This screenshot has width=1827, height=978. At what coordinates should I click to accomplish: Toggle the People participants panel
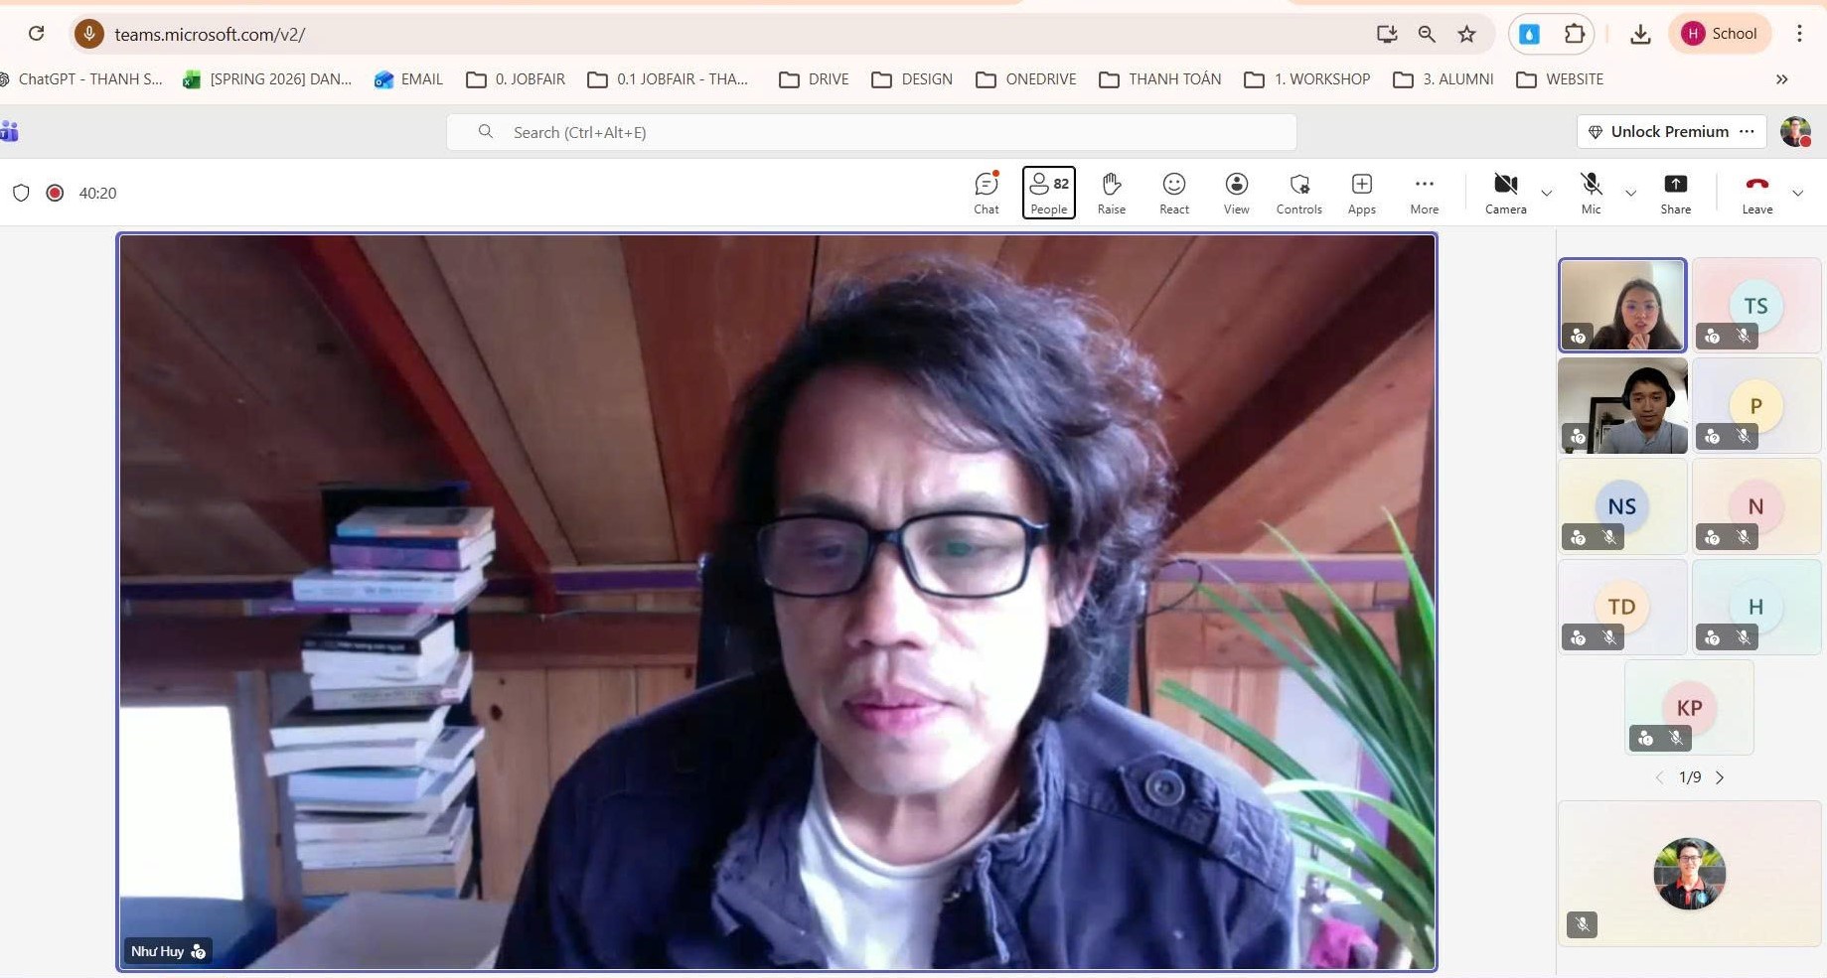tap(1048, 193)
